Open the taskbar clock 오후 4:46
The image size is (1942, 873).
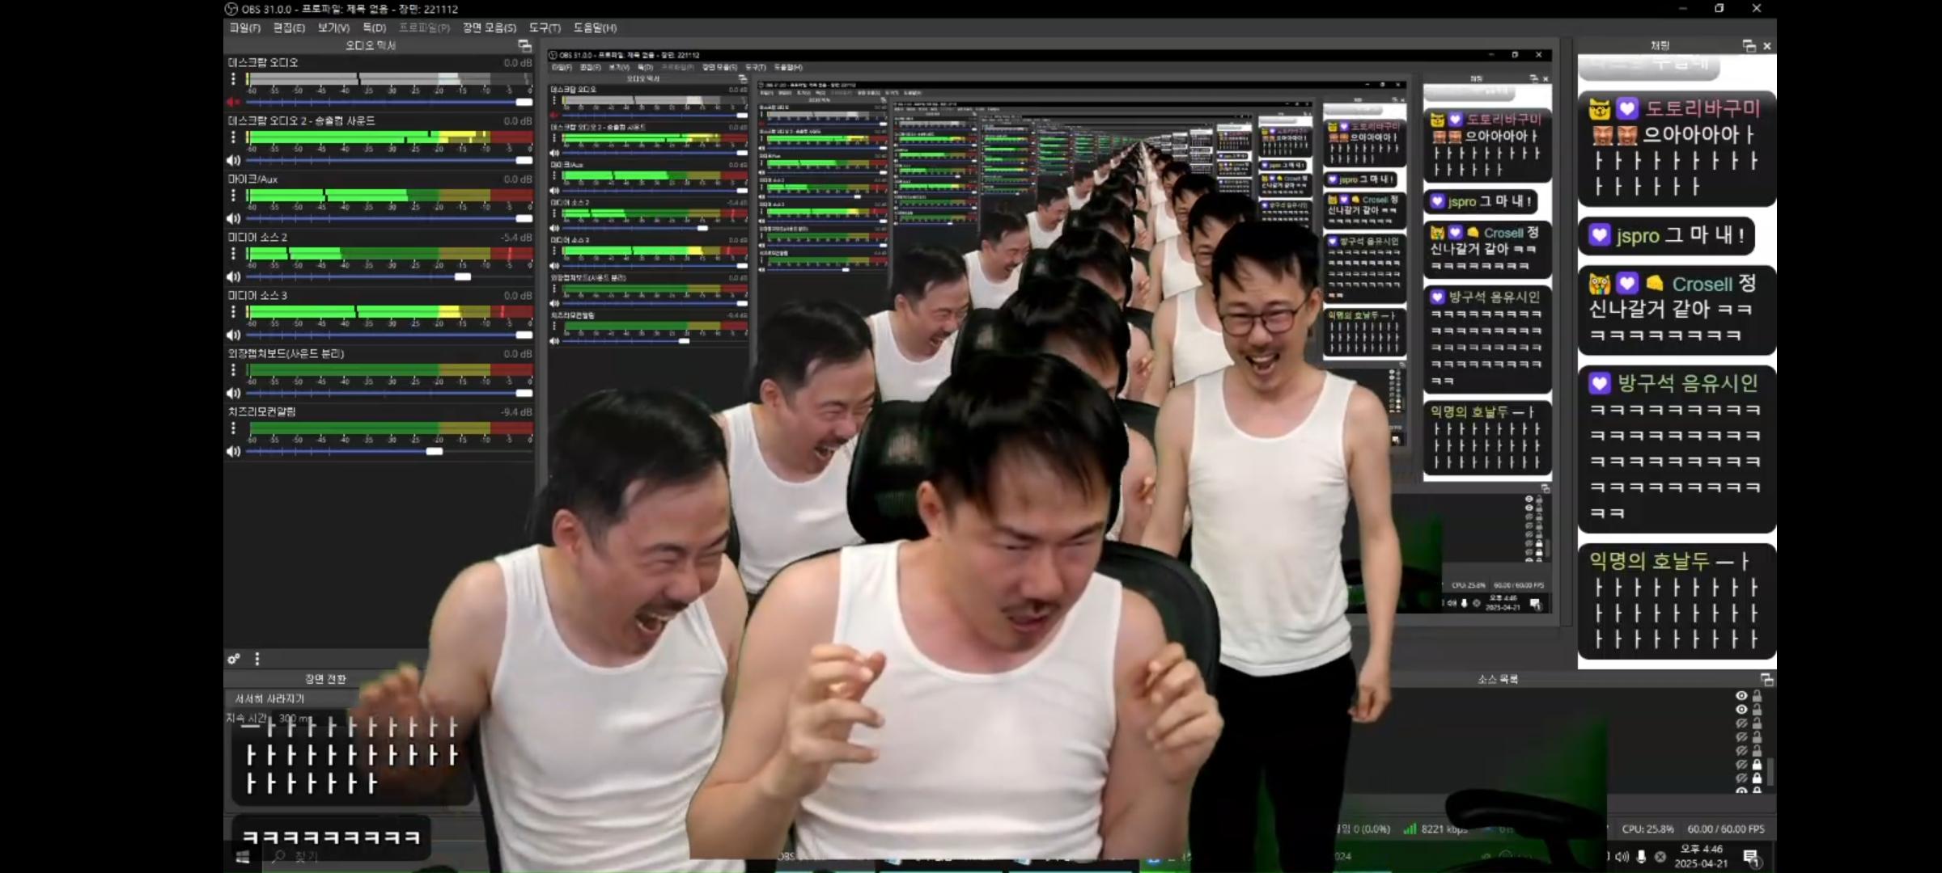click(1701, 856)
